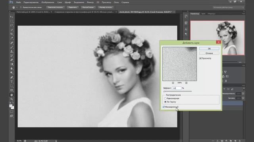This screenshot has height=142, width=254.
Task: Select the Gradient tool
Action: tap(12, 64)
